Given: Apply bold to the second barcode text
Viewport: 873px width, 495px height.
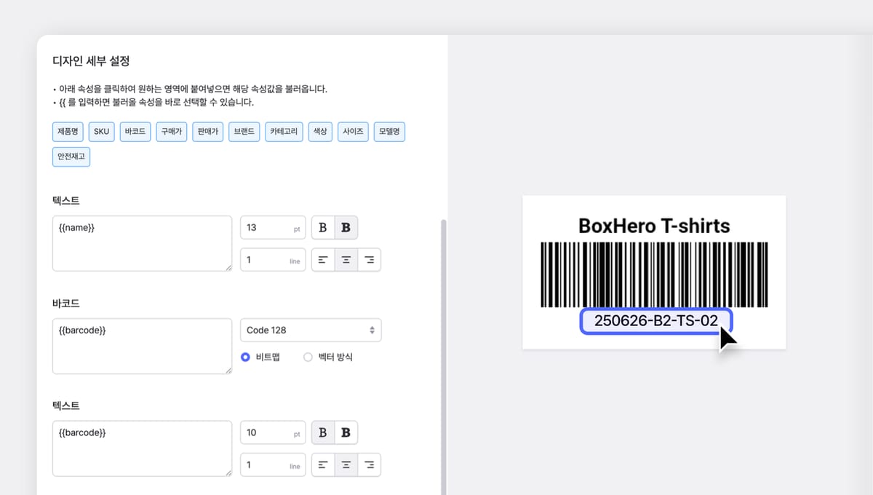Looking at the screenshot, I should point(346,432).
